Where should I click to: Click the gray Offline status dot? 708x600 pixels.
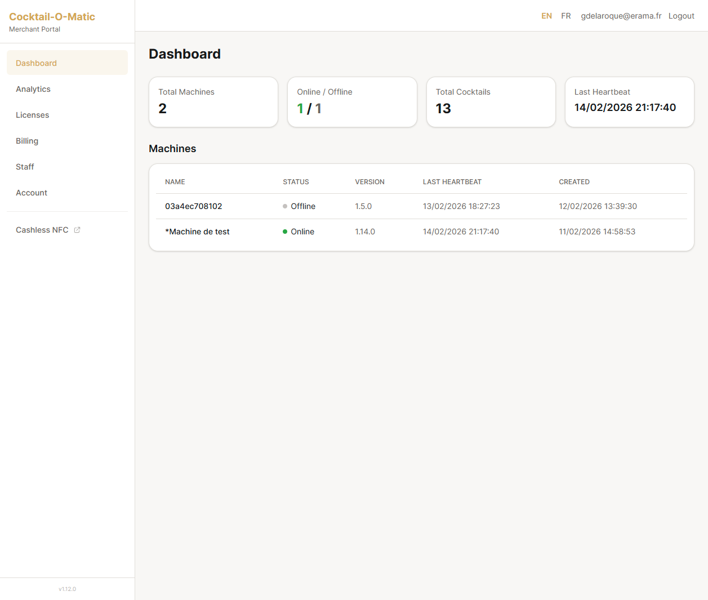coord(285,206)
